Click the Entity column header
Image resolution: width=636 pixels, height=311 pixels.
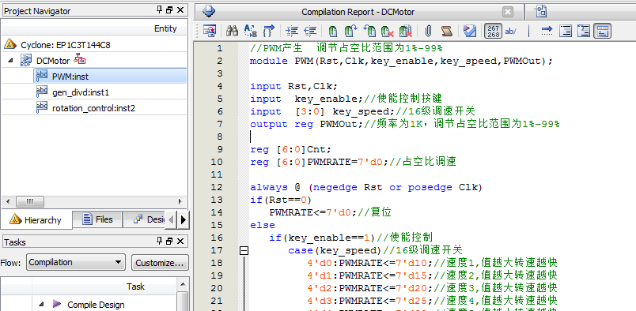point(165,28)
